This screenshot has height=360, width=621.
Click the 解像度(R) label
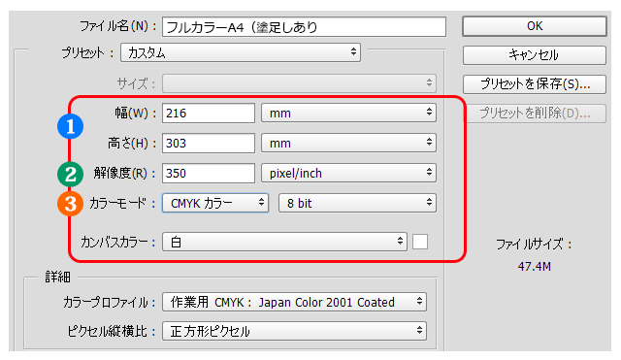pyautogui.click(x=125, y=173)
